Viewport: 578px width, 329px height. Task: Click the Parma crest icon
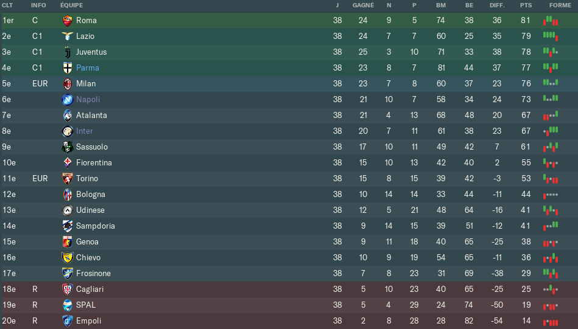coord(68,68)
